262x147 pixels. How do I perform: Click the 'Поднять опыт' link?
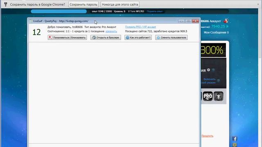tap(155, 11)
